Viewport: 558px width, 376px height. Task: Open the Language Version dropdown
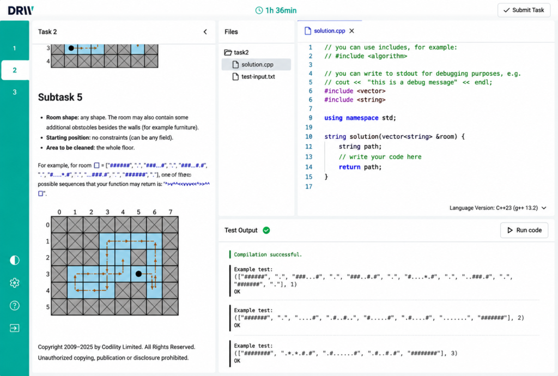coord(498,208)
